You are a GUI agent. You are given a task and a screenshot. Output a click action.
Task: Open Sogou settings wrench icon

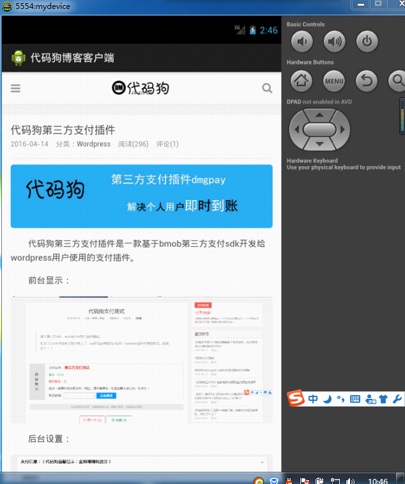tap(397, 399)
